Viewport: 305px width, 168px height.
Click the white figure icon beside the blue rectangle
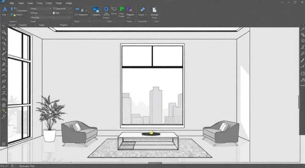click(82, 10)
